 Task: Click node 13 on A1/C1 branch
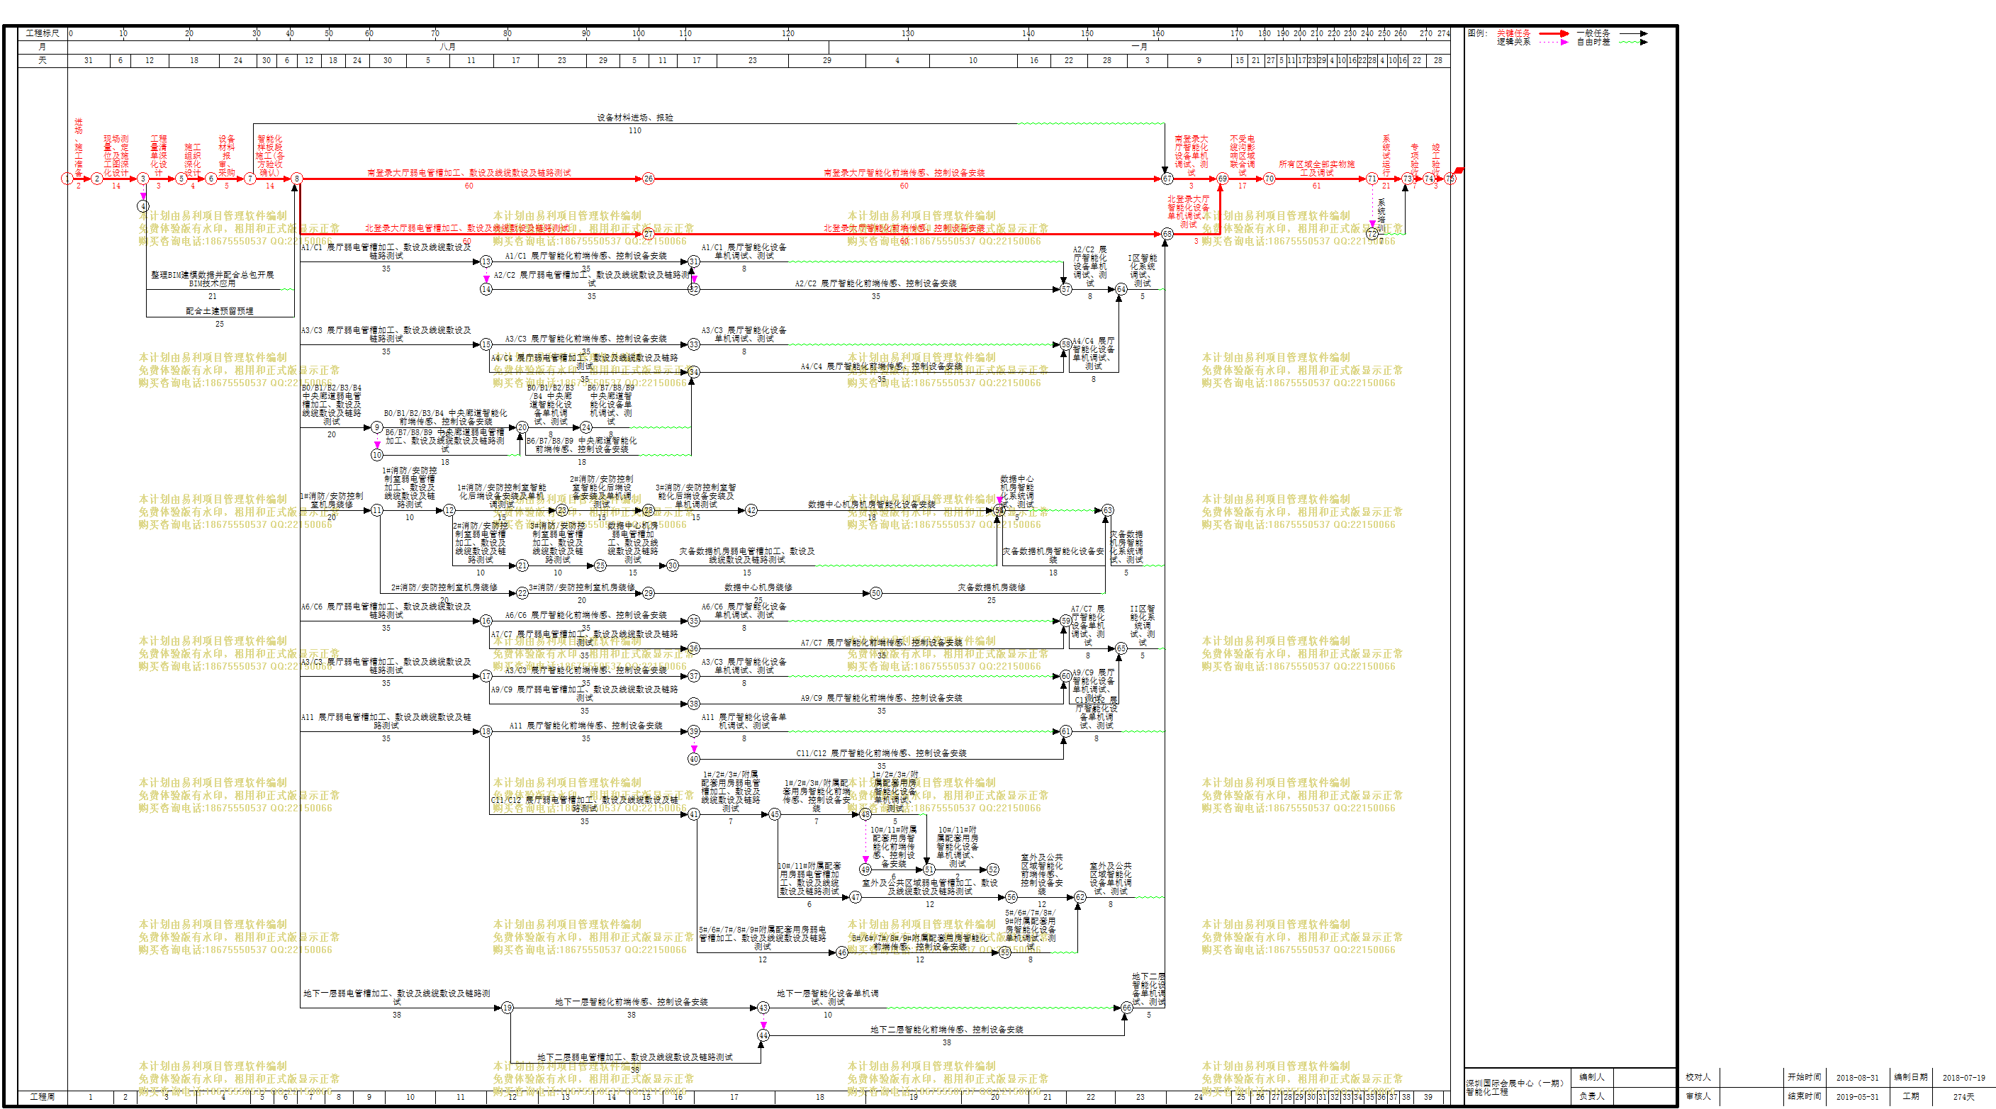[486, 261]
